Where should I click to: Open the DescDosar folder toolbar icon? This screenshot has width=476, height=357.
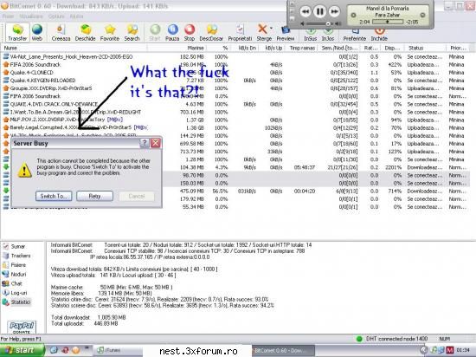click(x=211, y=33)
